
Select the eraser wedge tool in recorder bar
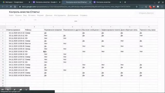click(20, 90)
